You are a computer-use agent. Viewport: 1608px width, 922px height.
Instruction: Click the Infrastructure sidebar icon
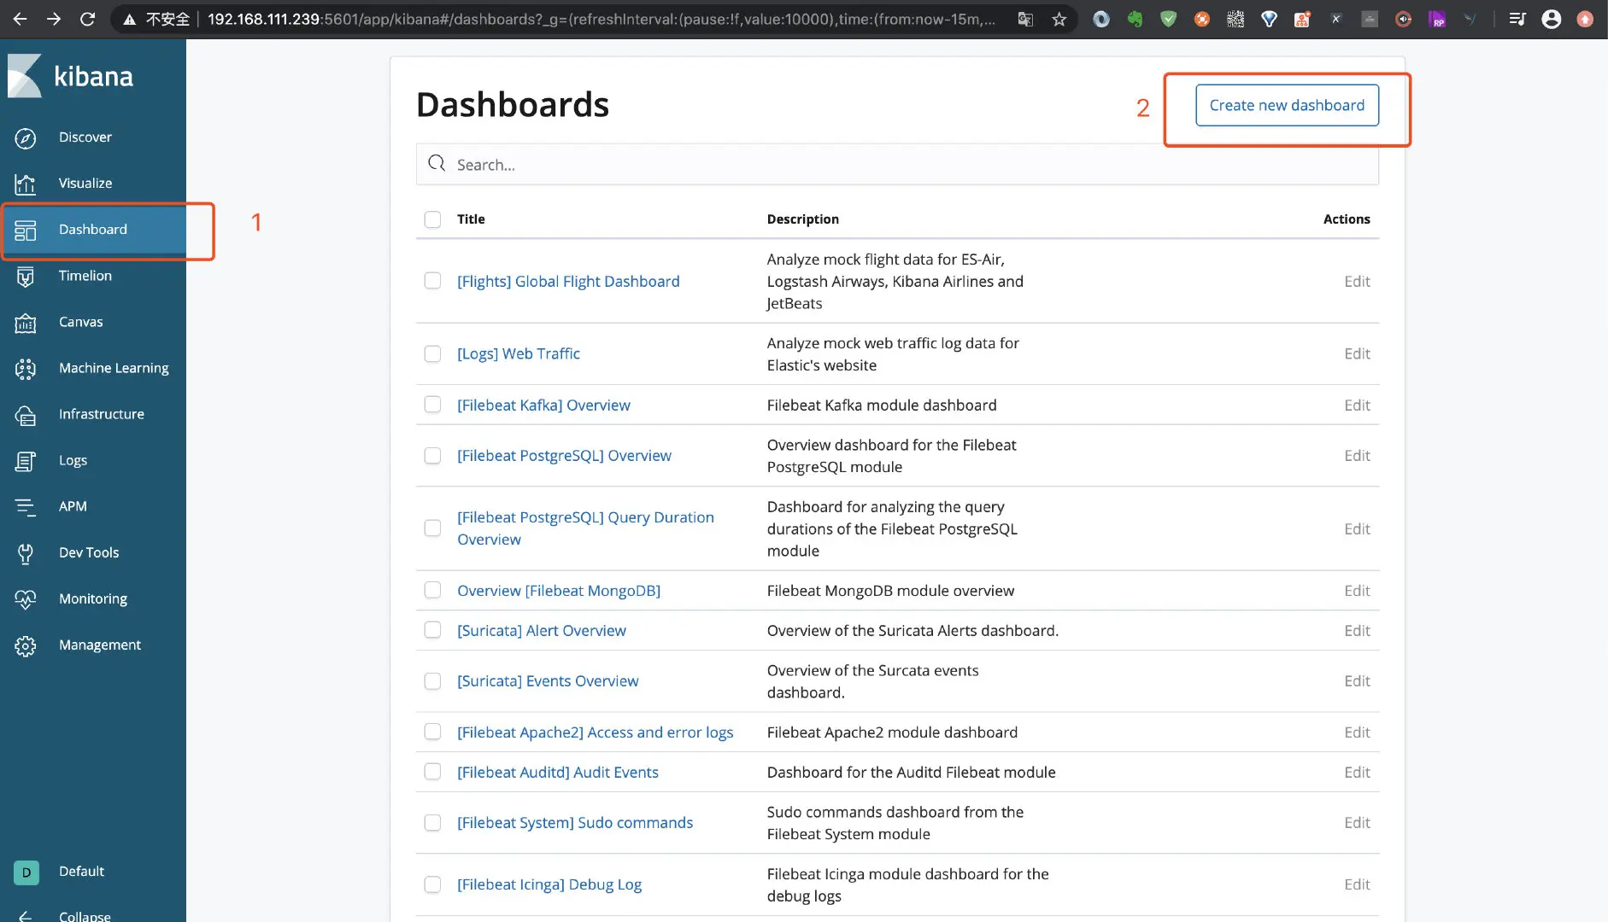tap(26, 415)
